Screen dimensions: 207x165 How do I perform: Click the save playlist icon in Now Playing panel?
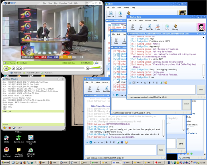14,128
